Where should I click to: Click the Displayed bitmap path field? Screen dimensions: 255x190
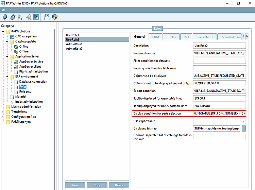[x=217, y=128]
